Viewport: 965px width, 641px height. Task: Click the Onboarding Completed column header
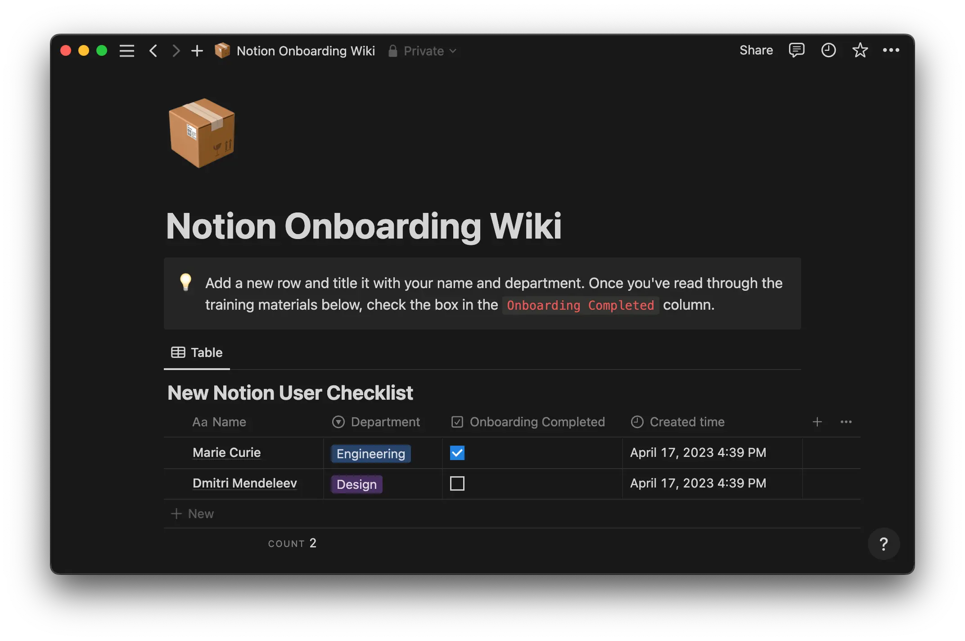click(x=537, y=422)
